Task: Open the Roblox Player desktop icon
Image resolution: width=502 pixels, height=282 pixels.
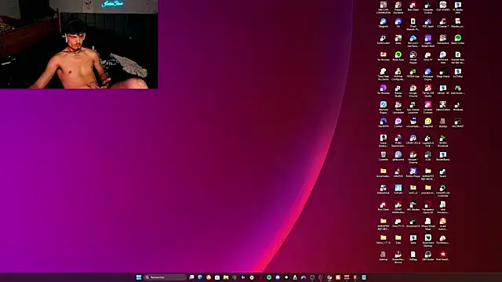Action: point(413,172)
